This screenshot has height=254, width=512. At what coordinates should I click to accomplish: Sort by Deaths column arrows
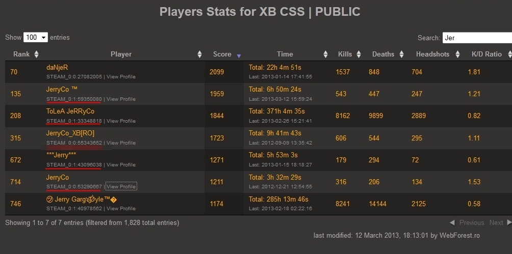click(x=401, y=54)
